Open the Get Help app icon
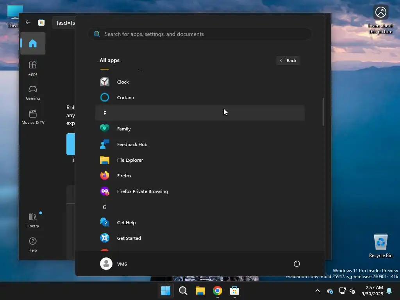Screen dimensions: 400x300 pos(105,222)
